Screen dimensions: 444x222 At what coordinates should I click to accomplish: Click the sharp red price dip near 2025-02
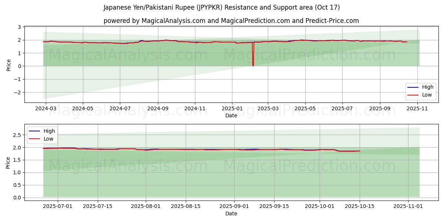[253, 64]
